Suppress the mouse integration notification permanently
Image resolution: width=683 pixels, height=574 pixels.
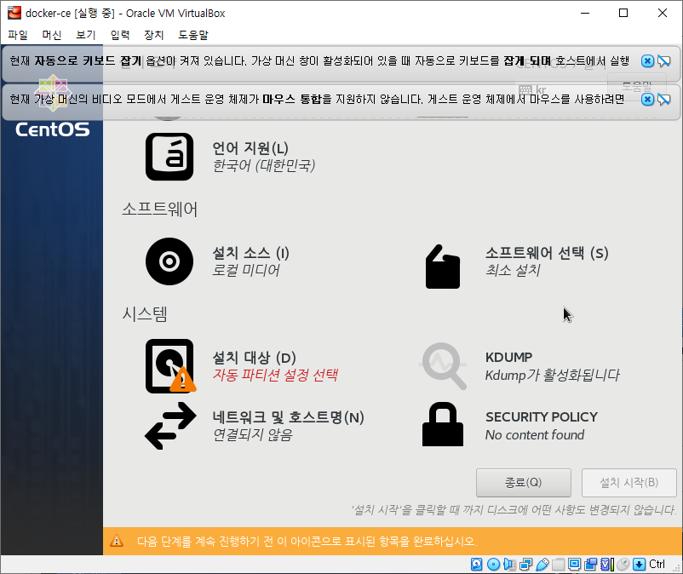[x=663, y=100]
